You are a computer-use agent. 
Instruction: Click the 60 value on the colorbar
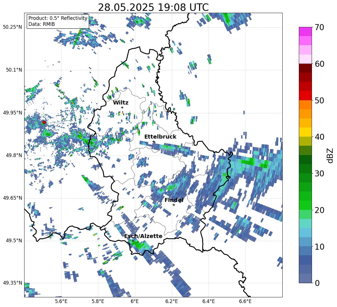click(x=319, y=64)
